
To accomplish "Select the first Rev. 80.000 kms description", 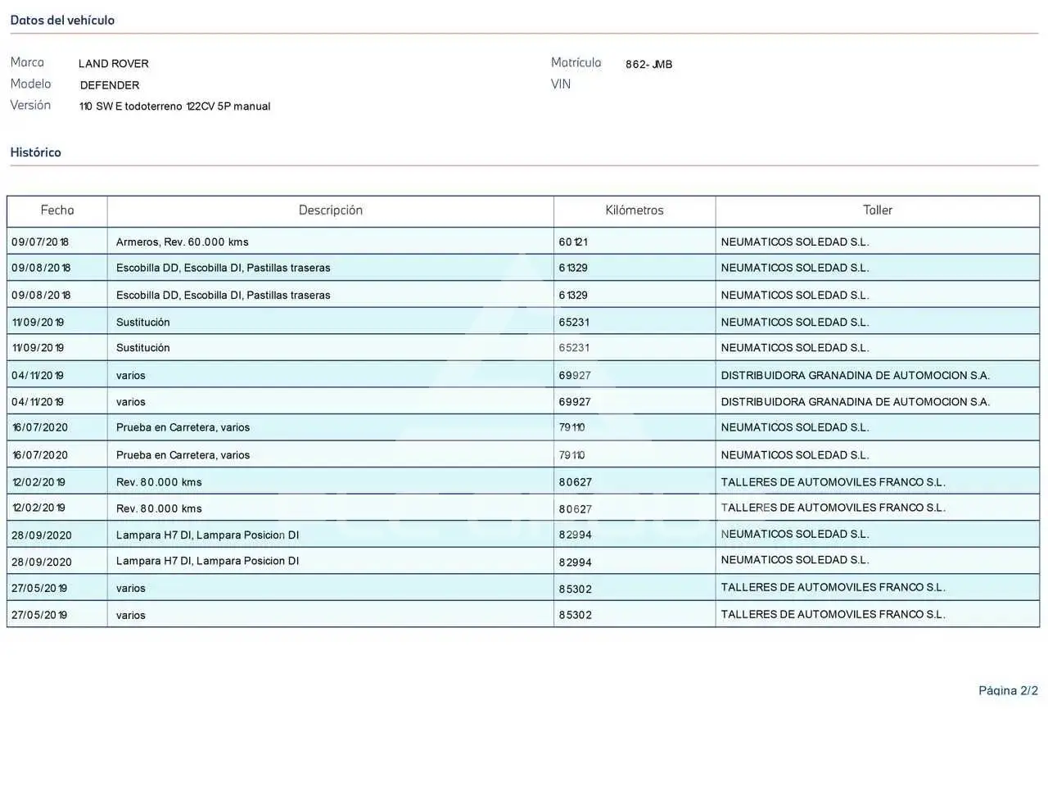I will (159, 482).
